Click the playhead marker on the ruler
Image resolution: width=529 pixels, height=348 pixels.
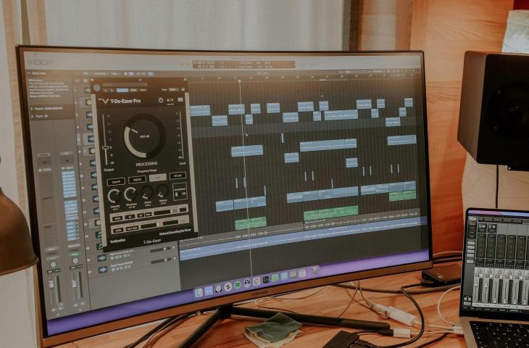(240, 81)
